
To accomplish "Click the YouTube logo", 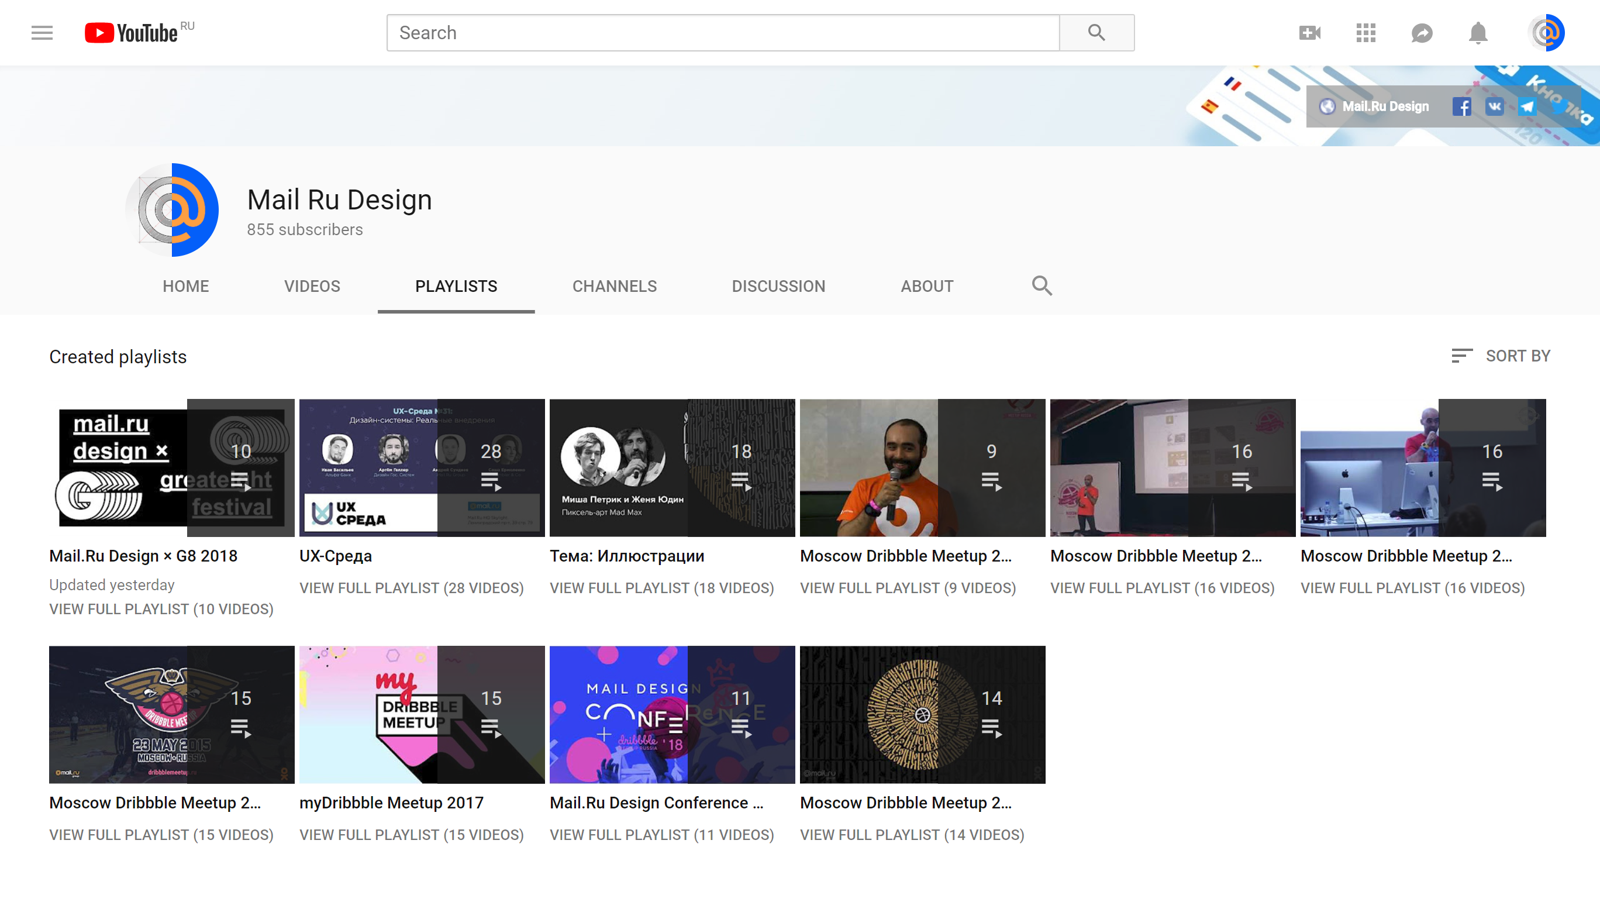I will coord(132,32).
